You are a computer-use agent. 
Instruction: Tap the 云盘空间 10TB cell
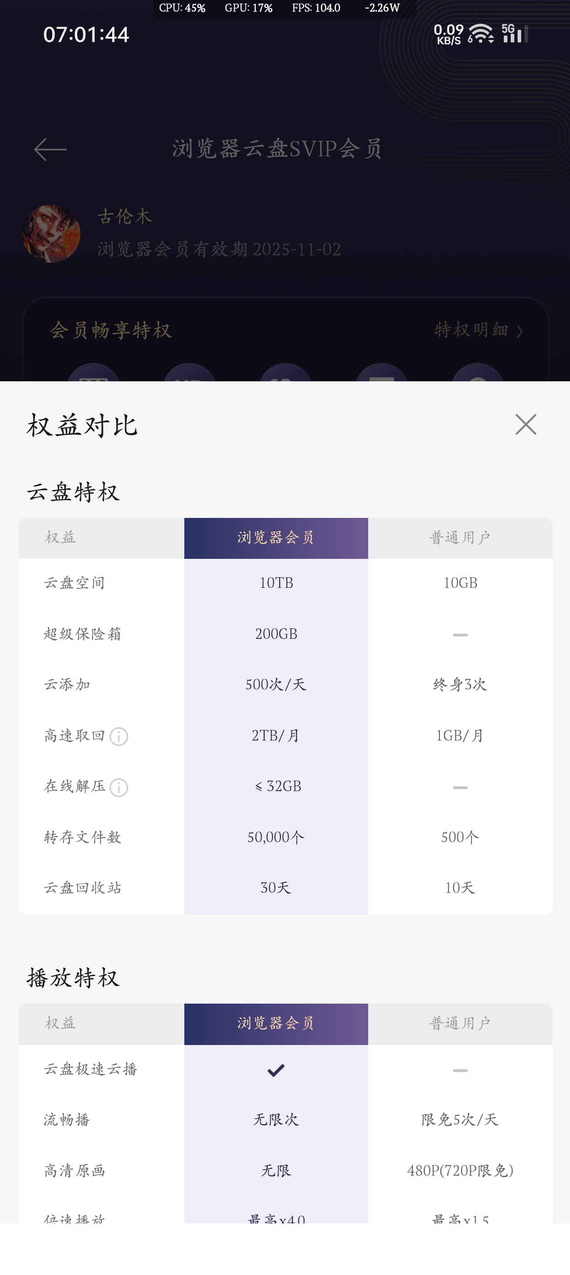tap(276, 583)
